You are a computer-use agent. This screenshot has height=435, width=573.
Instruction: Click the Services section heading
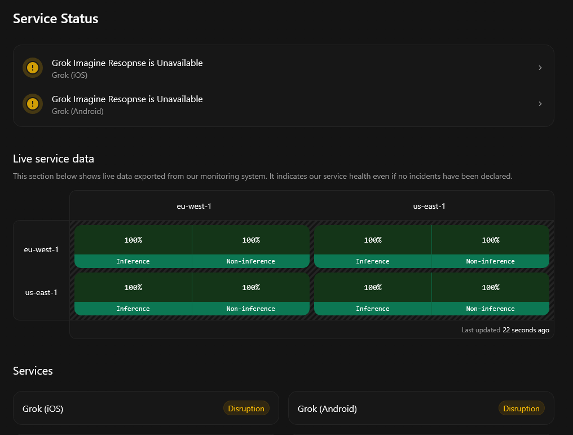point(33,371)
